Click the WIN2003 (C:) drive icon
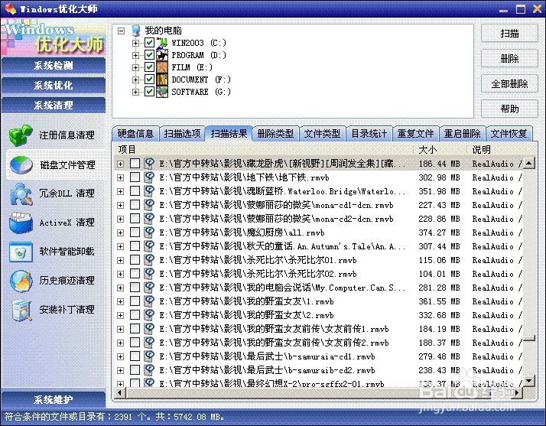Viewport: 546px width, 426px height. 162,43
